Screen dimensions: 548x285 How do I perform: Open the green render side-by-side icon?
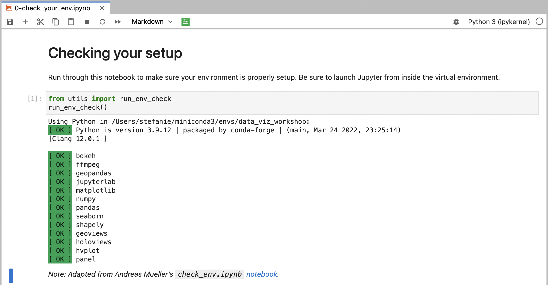click(x=186, y=22)
